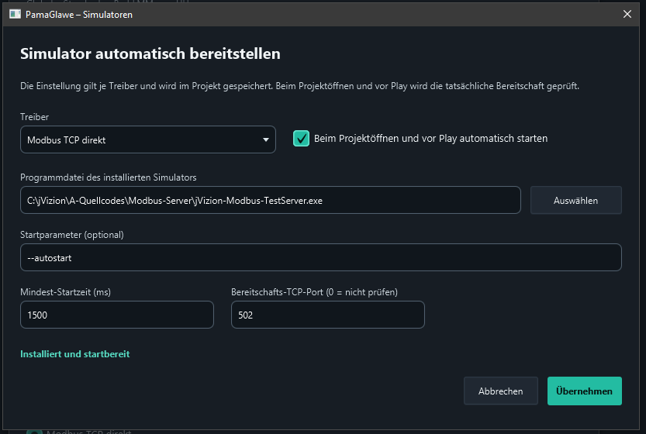Click the PamaGlawe app icon in title bar
646x434 pixels.
coord(16,15)
